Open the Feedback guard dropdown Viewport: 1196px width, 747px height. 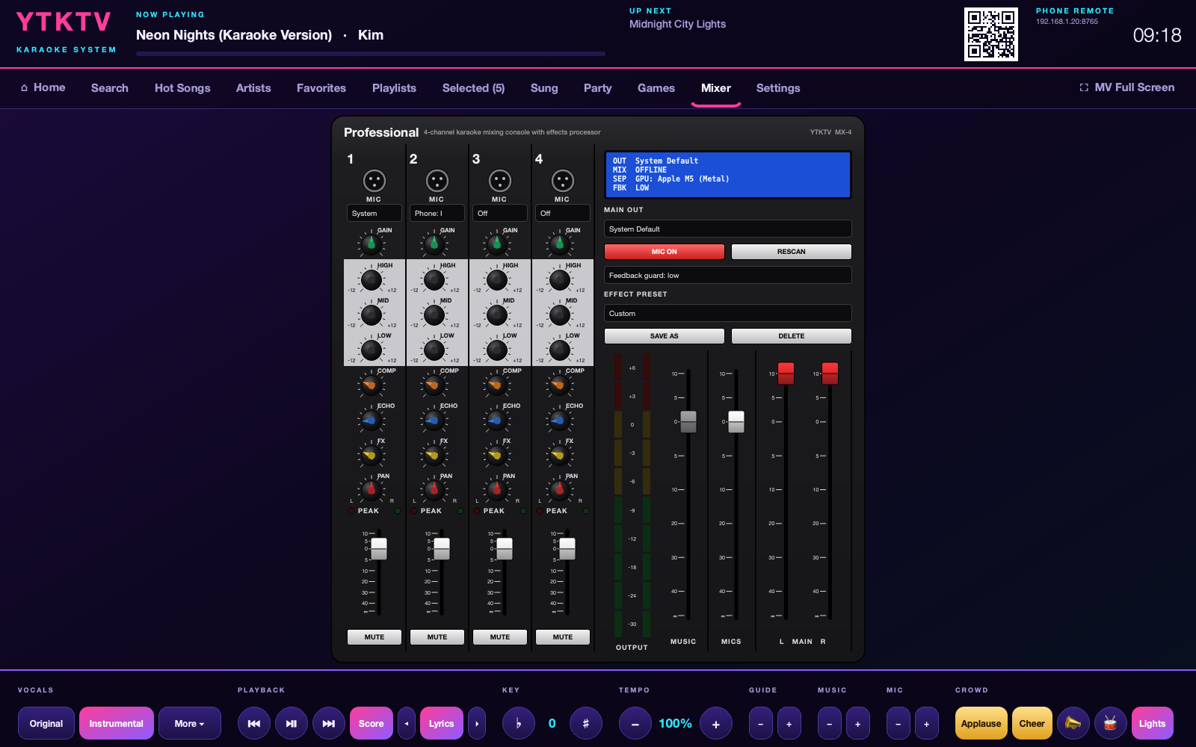[x=728, y=275]
